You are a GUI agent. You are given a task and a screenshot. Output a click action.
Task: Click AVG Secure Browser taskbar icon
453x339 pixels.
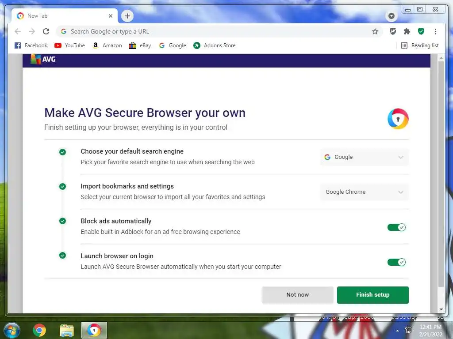click(x=94, y=330)
